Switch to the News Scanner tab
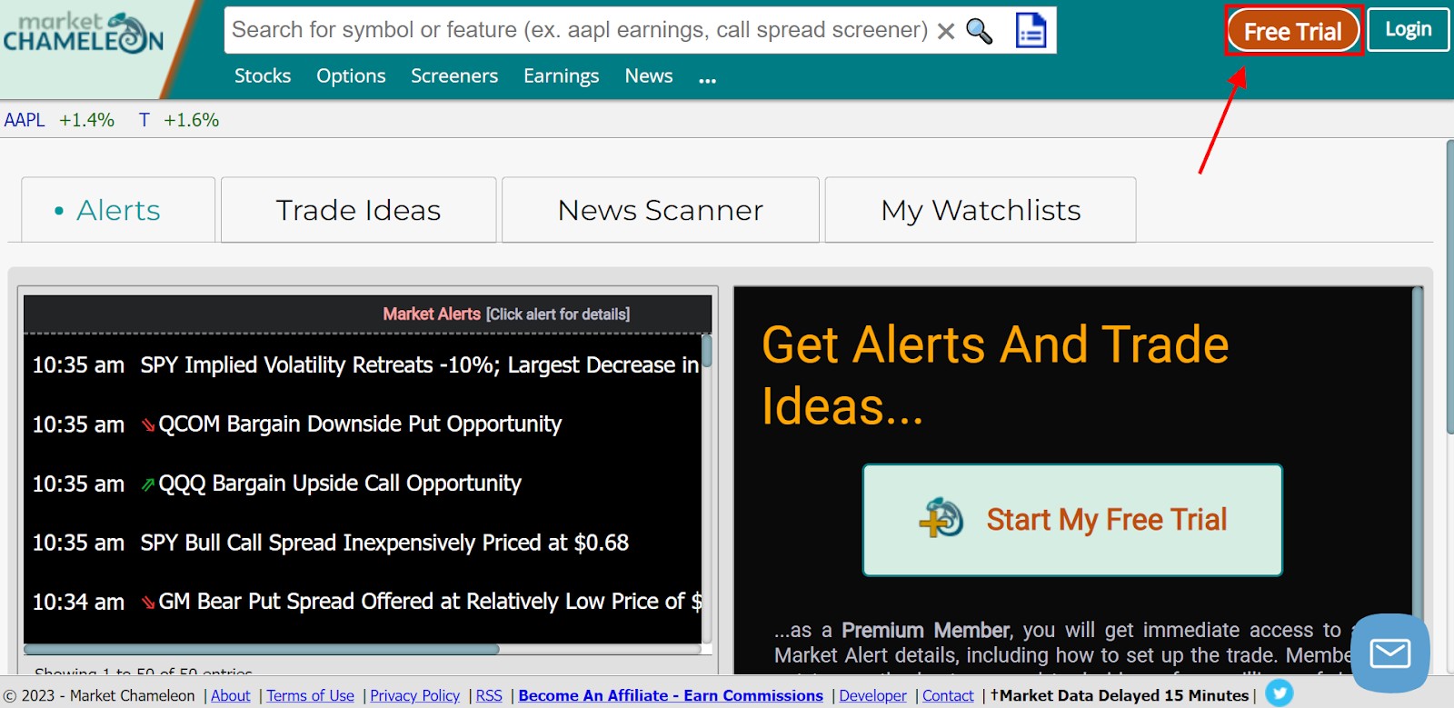This screenshot has height=708, width=1454. coord(661,210)
